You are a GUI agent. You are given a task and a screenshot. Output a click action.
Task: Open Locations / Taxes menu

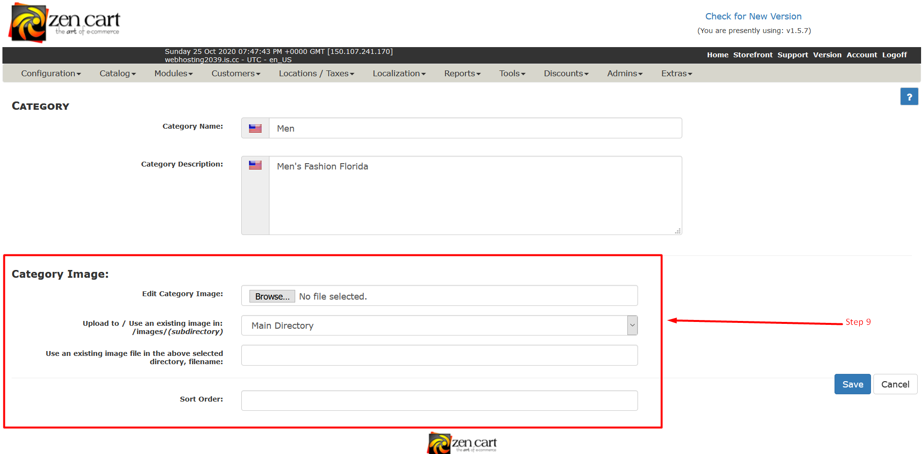click(x=317, y=73)
